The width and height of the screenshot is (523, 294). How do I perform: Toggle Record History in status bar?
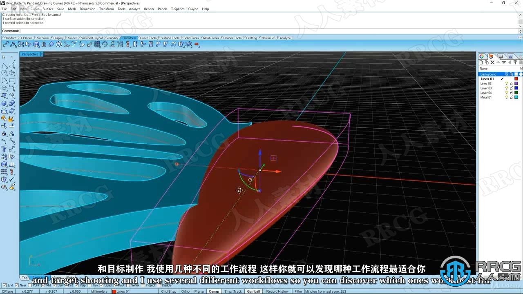click(x=277, y=292)
